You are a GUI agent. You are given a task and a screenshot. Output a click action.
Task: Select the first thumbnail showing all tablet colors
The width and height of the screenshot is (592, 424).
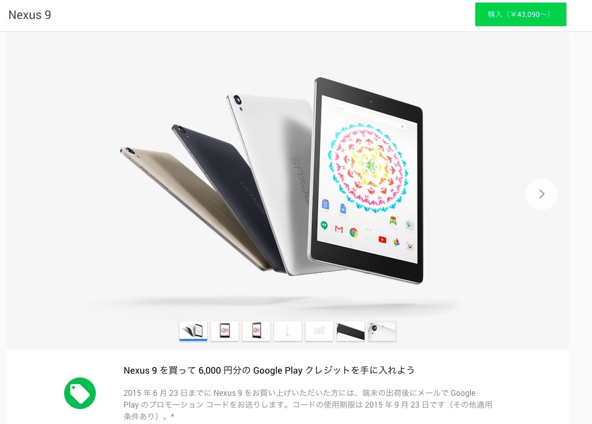(193, 331)
